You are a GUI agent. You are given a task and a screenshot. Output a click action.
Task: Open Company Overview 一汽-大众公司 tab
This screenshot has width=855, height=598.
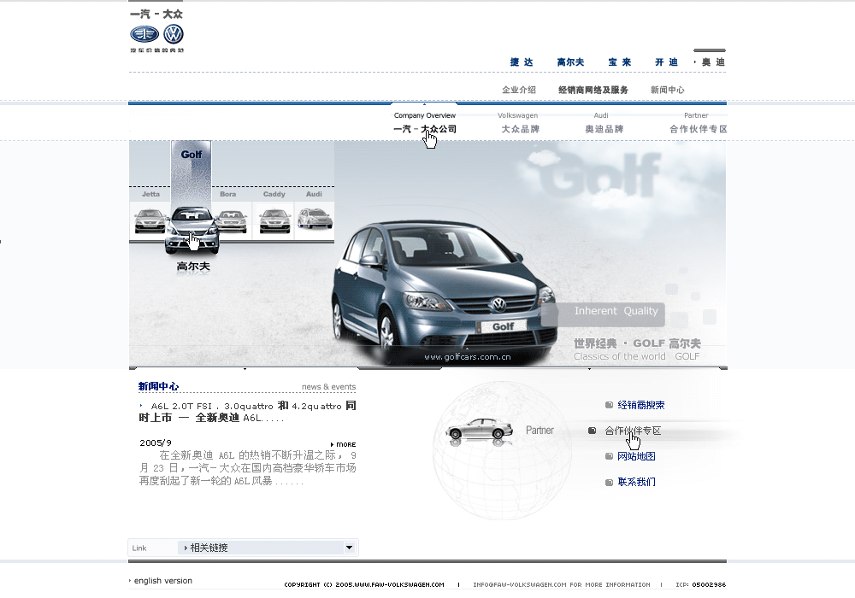pyautogui.click(x=425, y=123)
